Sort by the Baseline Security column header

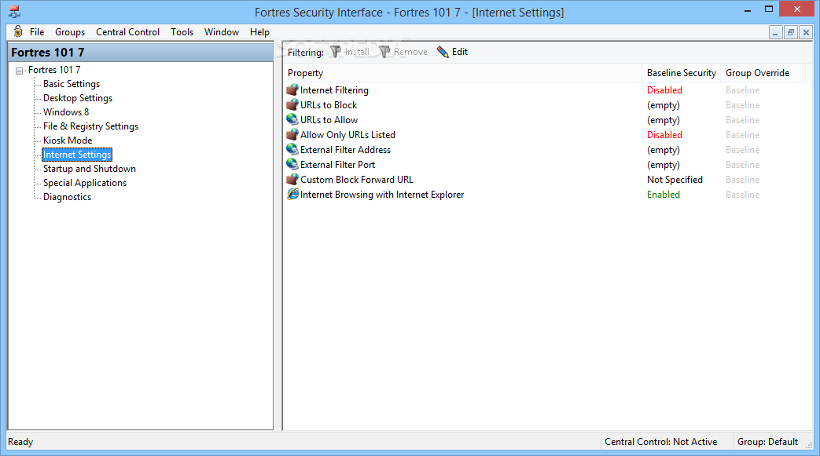(681, 73)
